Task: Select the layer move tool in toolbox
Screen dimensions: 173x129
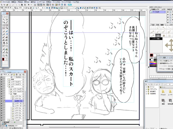Action: 7,25
